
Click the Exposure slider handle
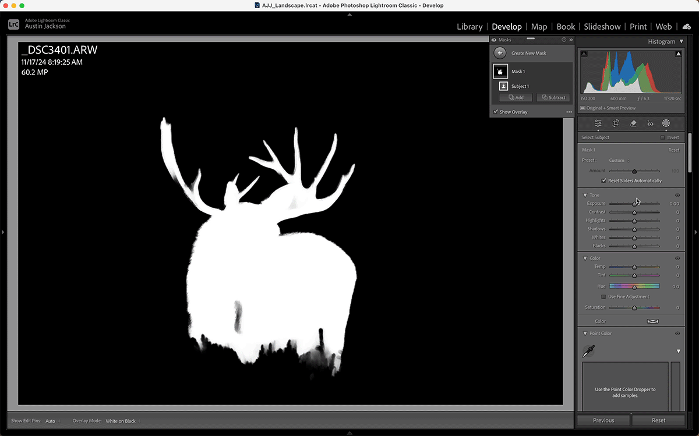point(634,204)
